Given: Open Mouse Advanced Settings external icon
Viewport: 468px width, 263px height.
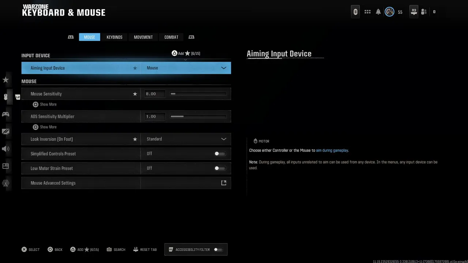Looking at the screenshot, I should point(224,183).
